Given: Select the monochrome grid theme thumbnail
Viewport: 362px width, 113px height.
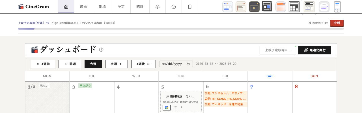Looking at the screenshot, I should pyautogui.click(x=294, y=6).
